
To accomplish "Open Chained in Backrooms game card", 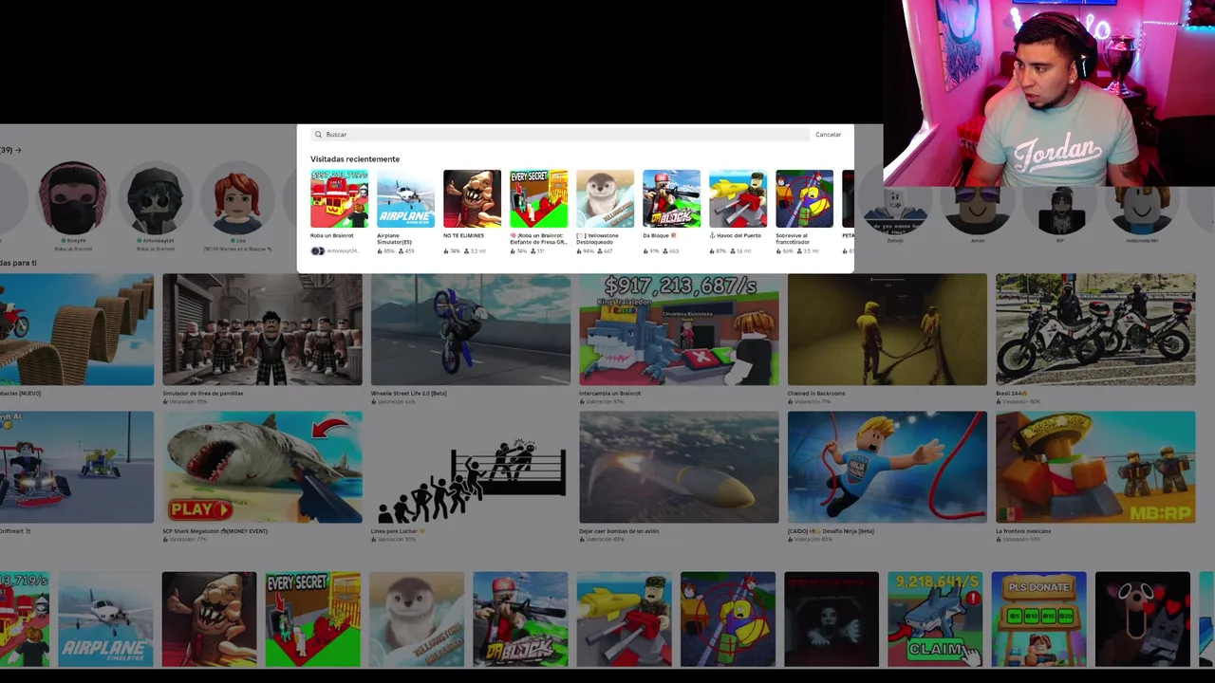I will tap(888, 330).
